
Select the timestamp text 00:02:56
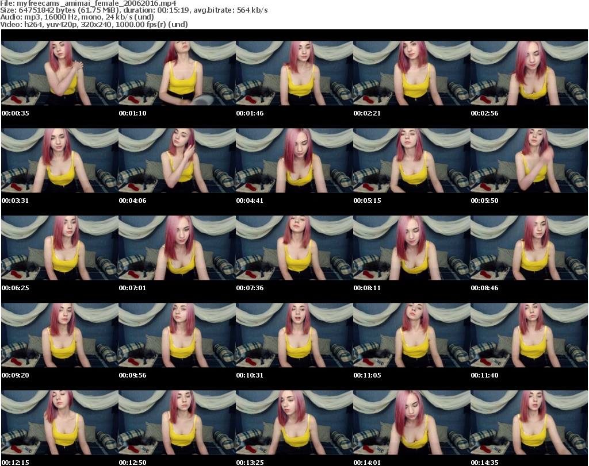484,113
